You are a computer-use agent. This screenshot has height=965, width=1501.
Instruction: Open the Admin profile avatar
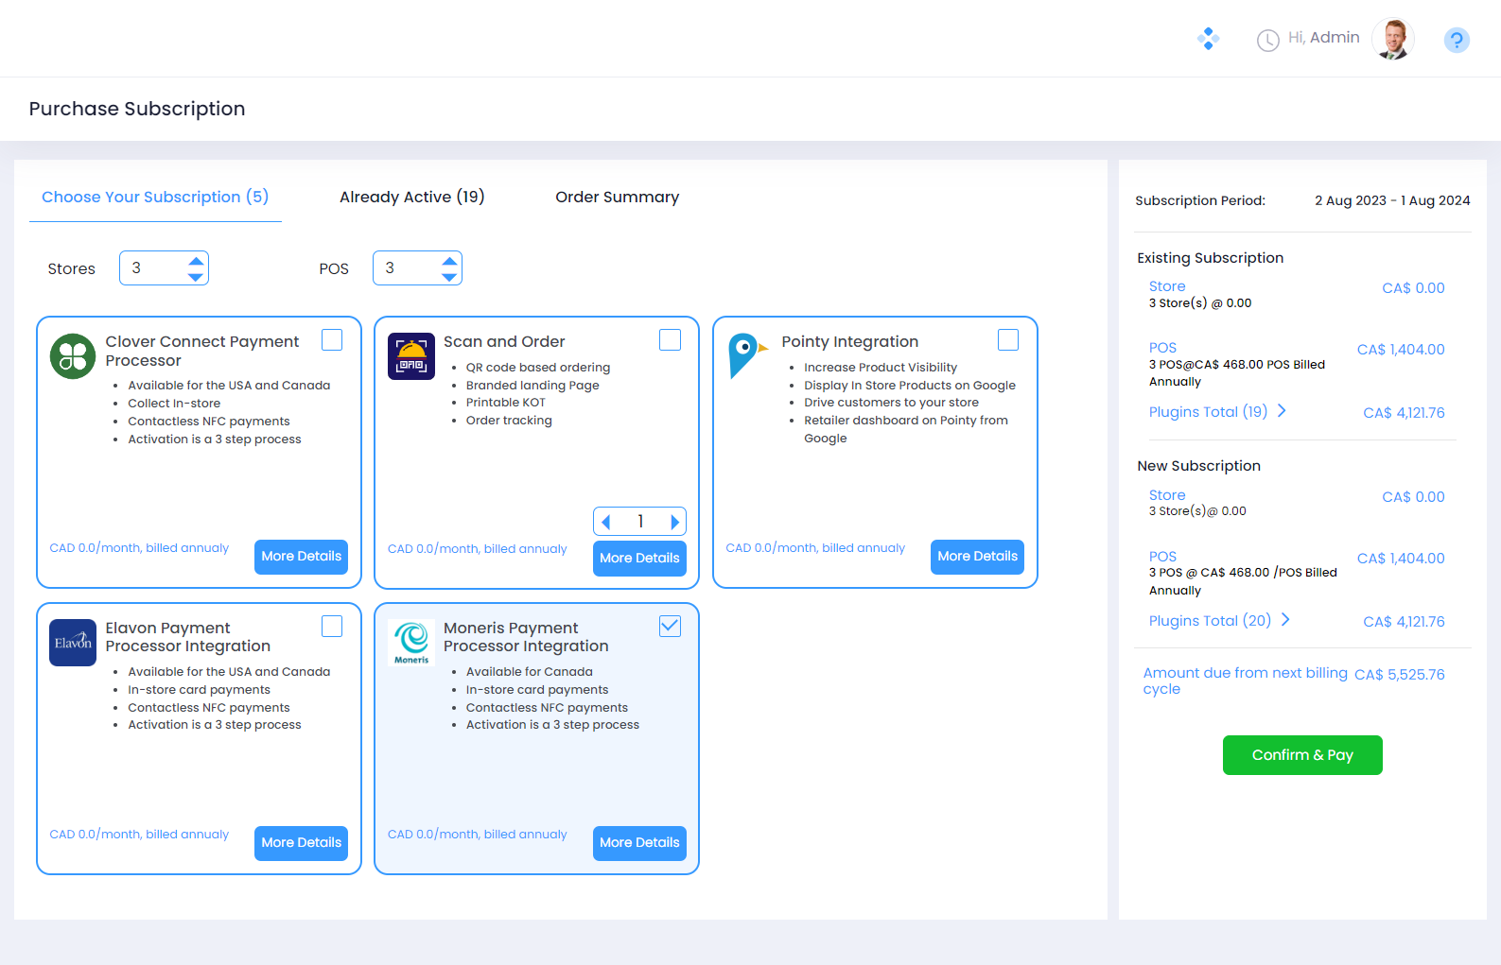pyautogui.click(x=1392, y=39)
